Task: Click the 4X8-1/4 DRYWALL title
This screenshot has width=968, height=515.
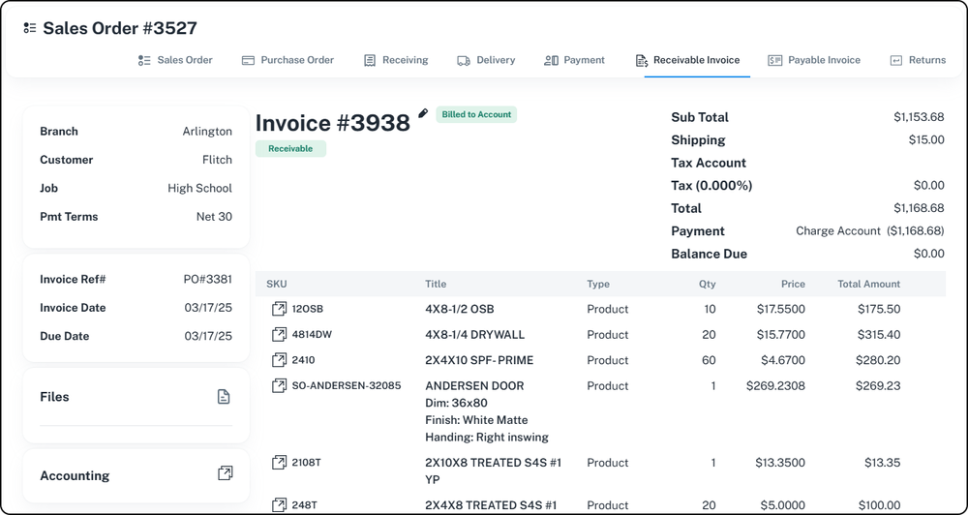Action: point(474,335)
